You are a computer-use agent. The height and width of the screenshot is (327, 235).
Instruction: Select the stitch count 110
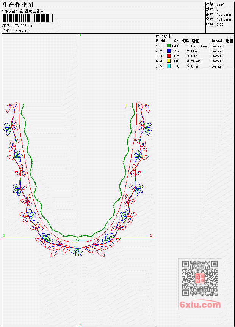coord(176,61)
